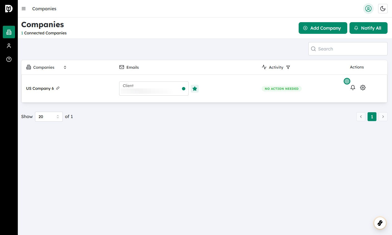The height and width of the screenshot is (235, 392).
Task: Open the Activity filter funnel
Action: [288, 67]
